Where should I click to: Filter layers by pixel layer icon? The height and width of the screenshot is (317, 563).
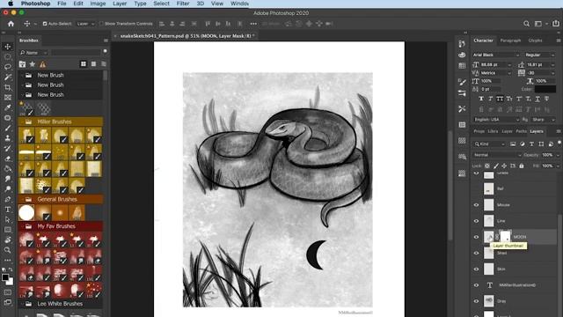click(x=513, y=144)
